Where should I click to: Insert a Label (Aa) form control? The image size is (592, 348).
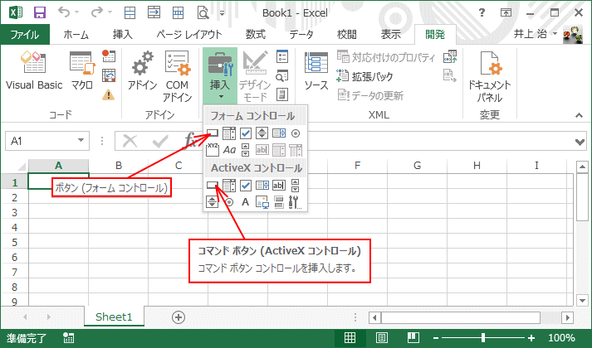[x=229, y=150]
